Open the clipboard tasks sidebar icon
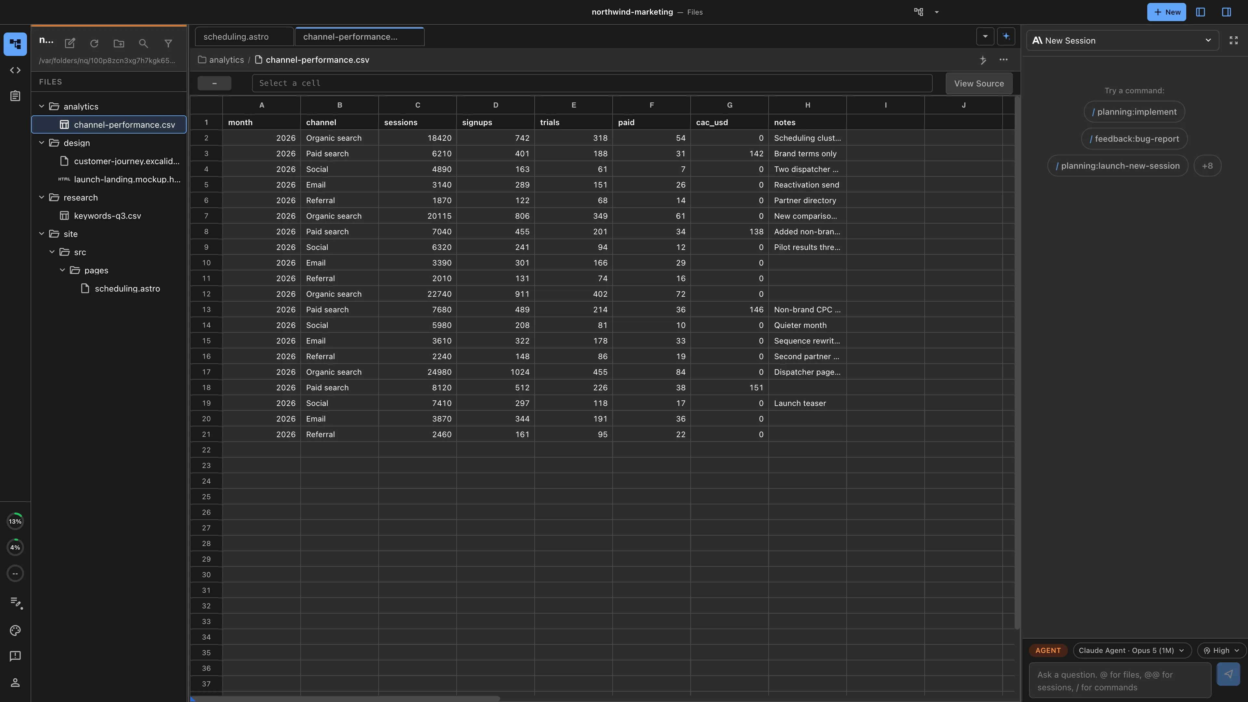The image size is (1248, 702). coord(15,96)
